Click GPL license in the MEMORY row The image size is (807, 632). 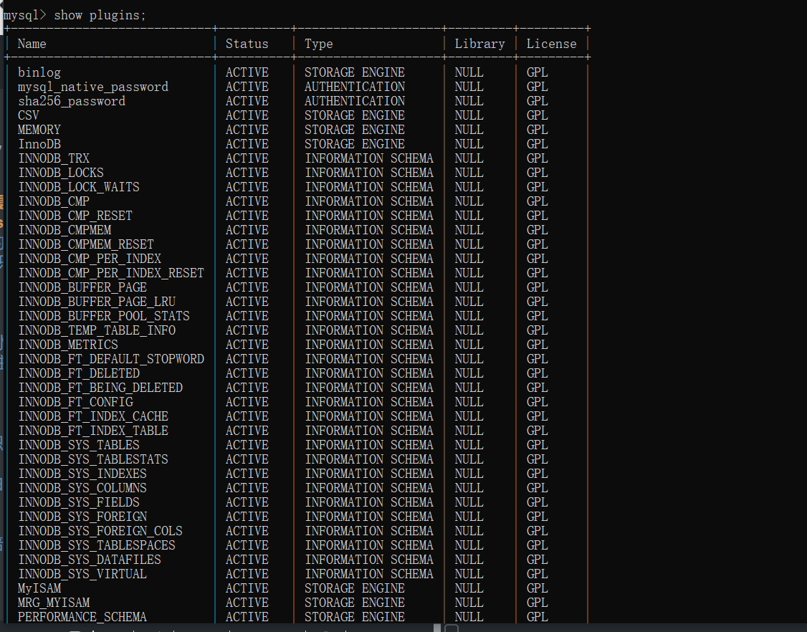(x=537, y=130)
